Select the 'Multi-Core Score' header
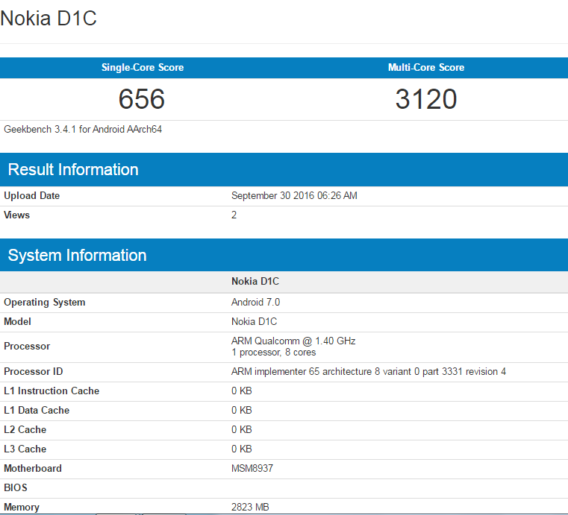Viewport: 568px width, 515px height. [x=426, y=67]
